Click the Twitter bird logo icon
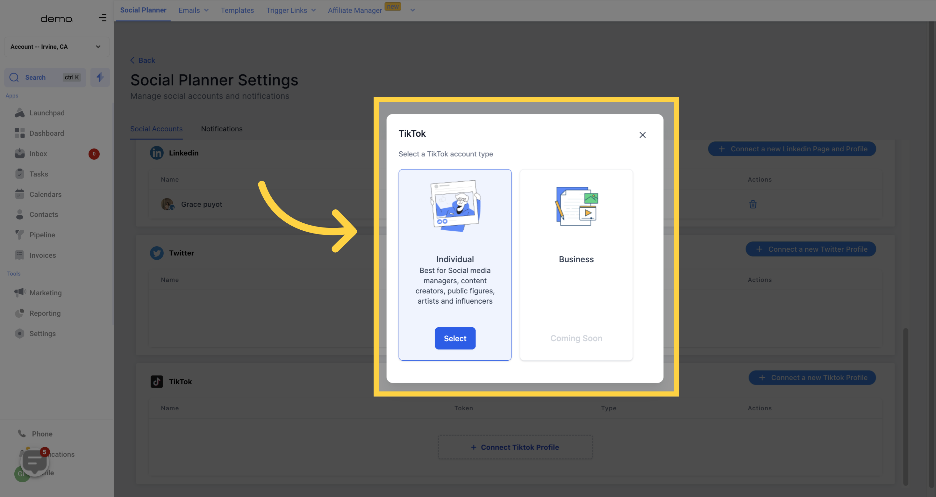This screenshot has height=497, width=936. tap(157, 253)
